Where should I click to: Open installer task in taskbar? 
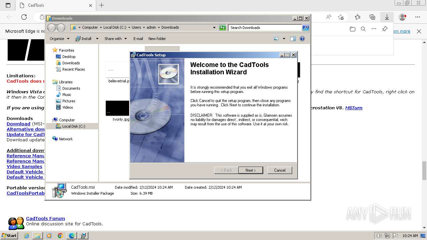83,236
